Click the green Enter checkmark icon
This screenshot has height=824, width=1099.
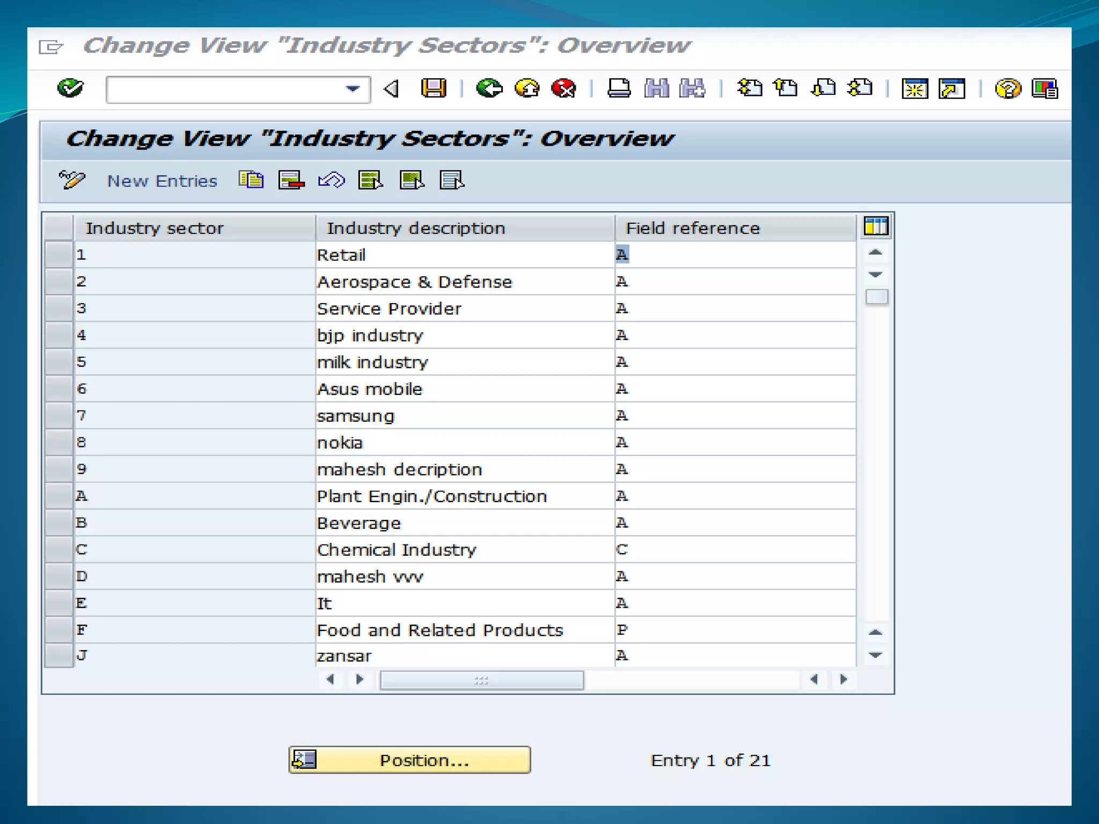(x=70, y=88)
